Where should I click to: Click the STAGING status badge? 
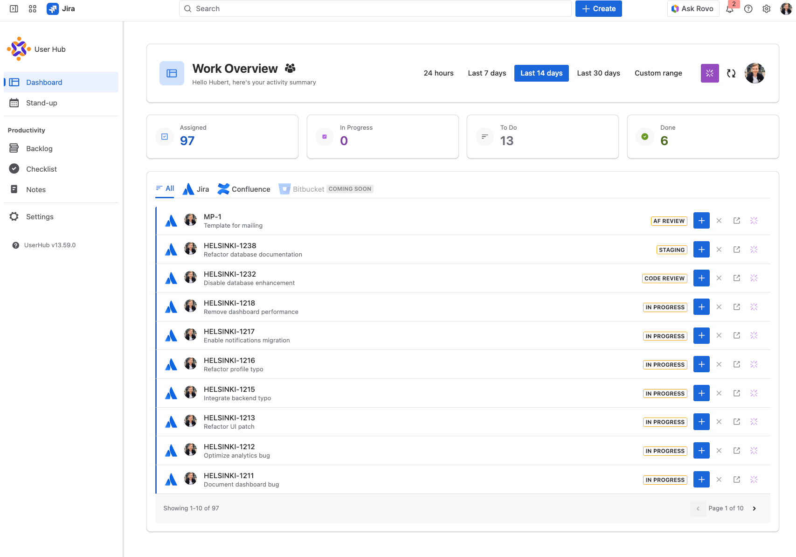tap(671, 250)
